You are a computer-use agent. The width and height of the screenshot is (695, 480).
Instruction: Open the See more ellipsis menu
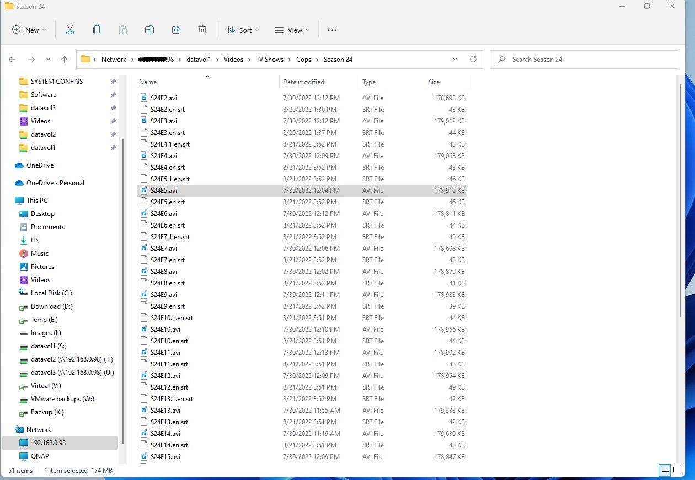coord(332,30)
